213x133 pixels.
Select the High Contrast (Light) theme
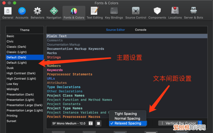(x=25, y=79)
